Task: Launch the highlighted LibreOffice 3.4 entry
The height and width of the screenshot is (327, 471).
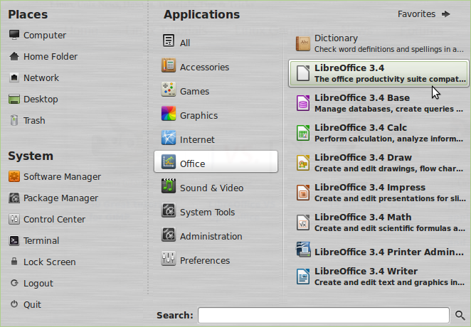Action: pyautogui.click(x=379, y=73)
